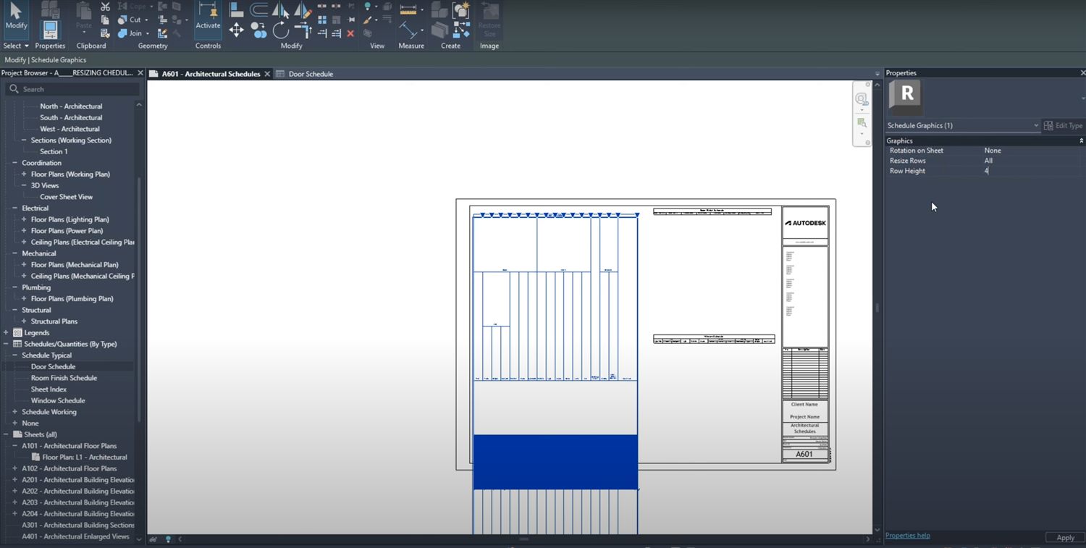Viewport: 1086px width, 548px height.
Task: Click the Override Graphics paintbrush icon
Action: coord(367,20)
